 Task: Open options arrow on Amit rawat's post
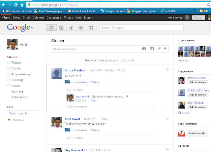point(167,118)
